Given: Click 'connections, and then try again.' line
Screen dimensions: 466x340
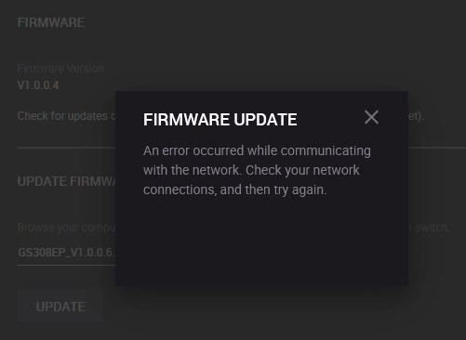Looking at the screenshot, I should click(235, 190).
